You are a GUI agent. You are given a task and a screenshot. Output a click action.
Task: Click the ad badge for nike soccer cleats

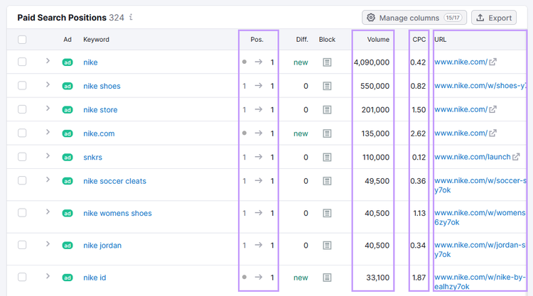coord(68,181)
